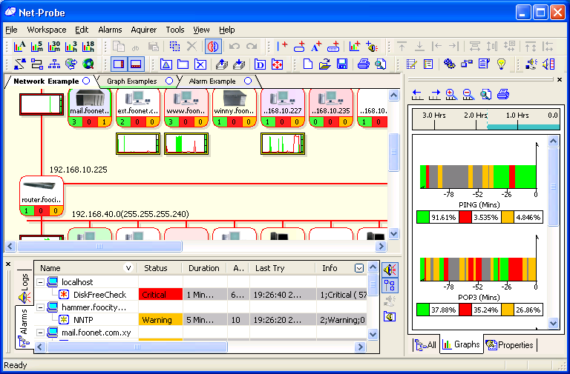
Task: Click the Last Try column header
Action: pos(281,268)
